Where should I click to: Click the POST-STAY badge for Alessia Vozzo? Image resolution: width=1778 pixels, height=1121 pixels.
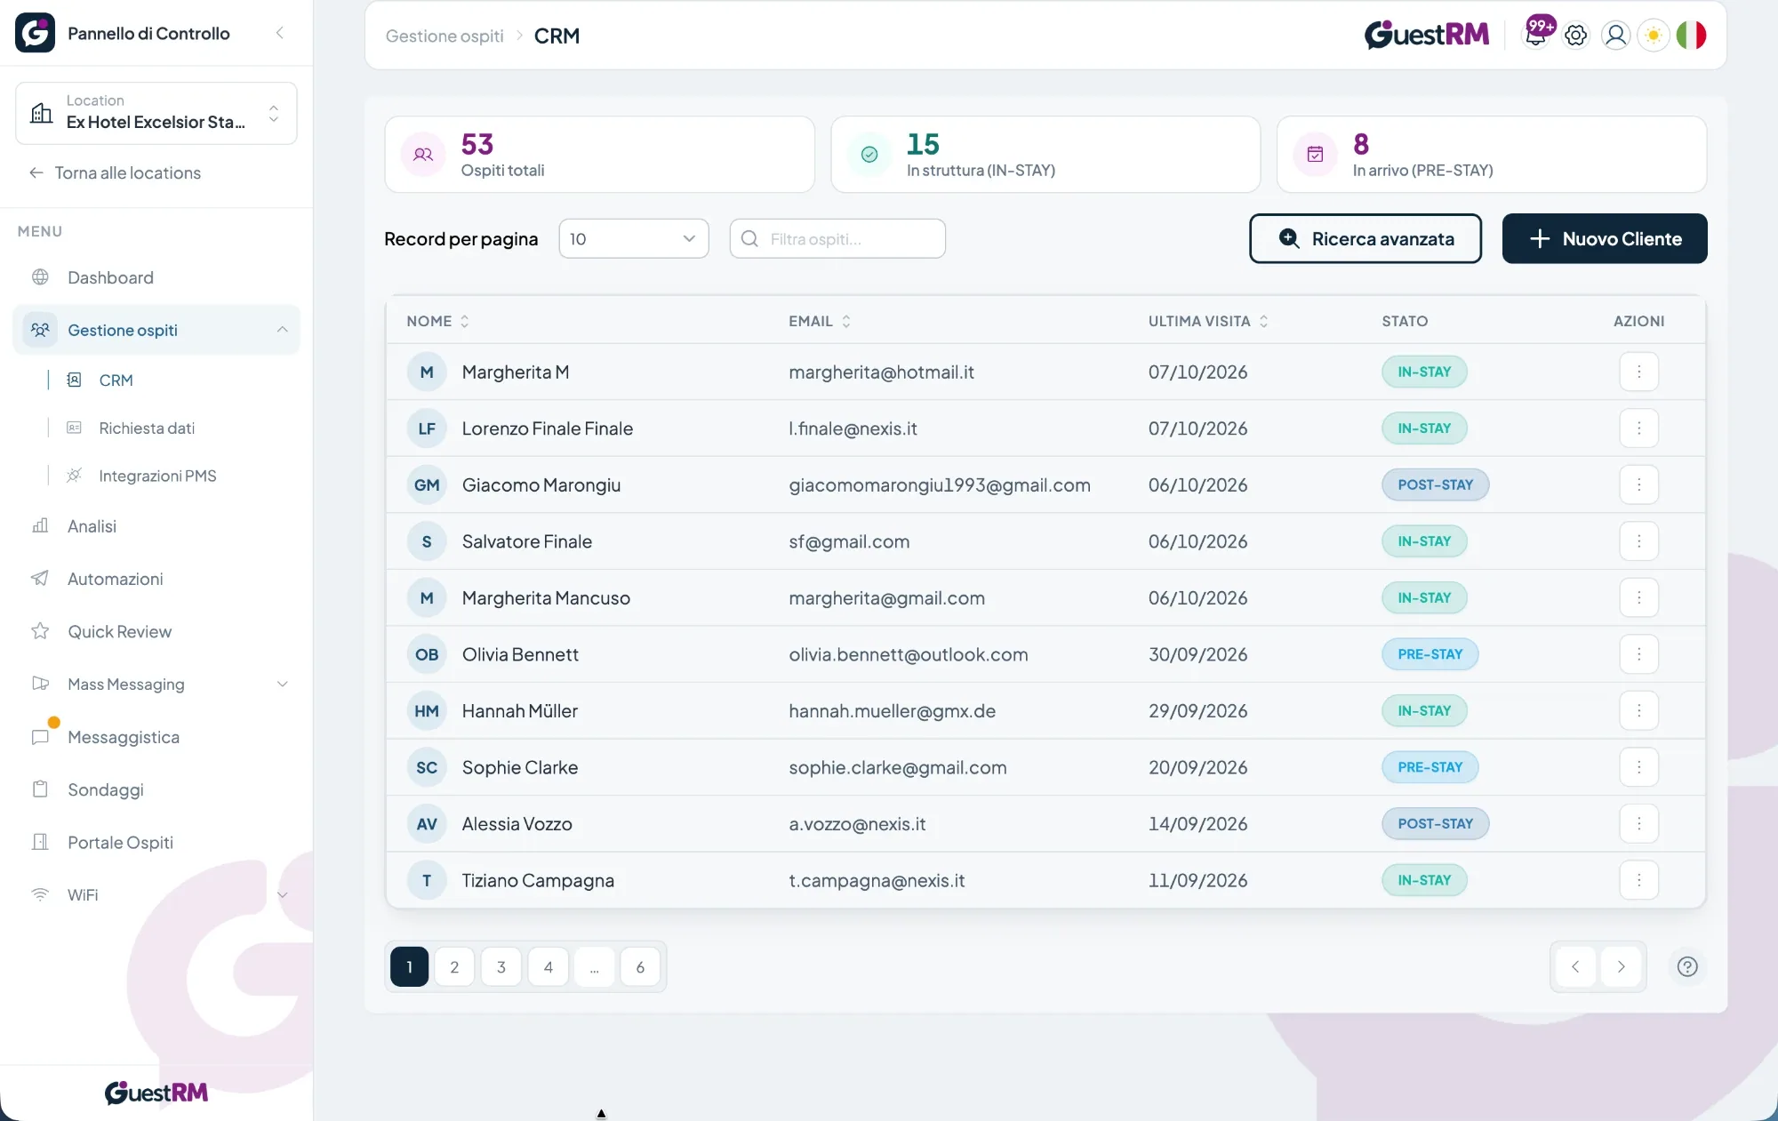tap(1435, 824)
